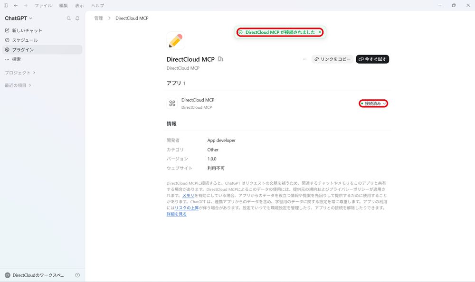The image size is (475, 282).
Task: Click the 探索 ellipsis icon
Action: coord(7,59)
